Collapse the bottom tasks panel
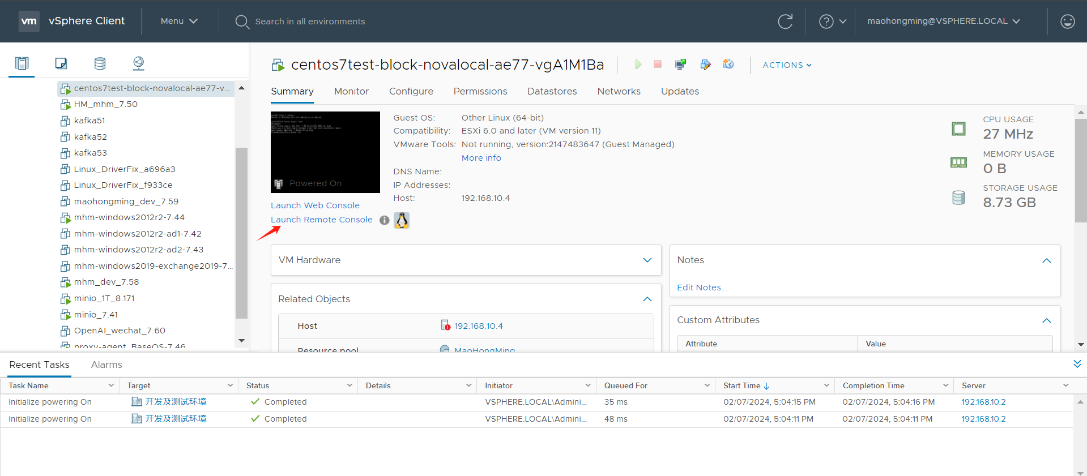 point(1077,364)
